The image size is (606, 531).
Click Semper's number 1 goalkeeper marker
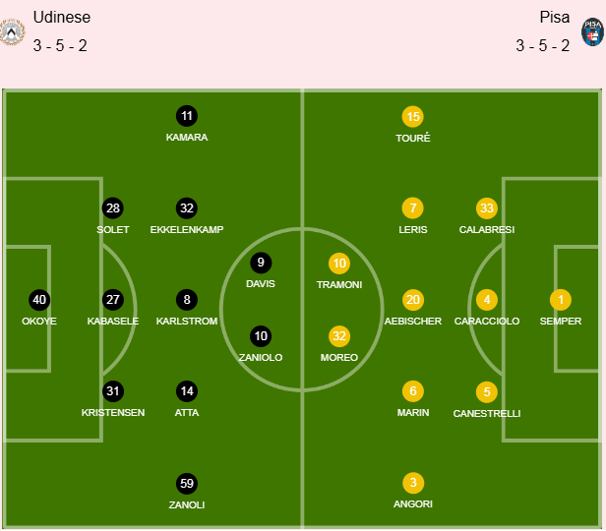(x=561, y=300)
